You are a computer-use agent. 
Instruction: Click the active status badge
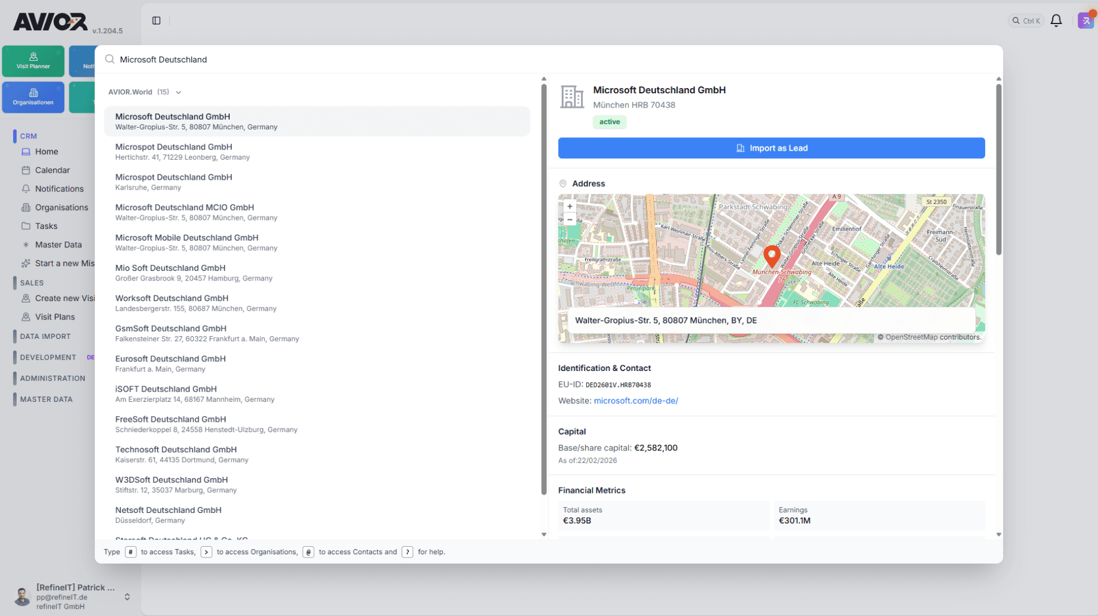(x=610, y=122)
